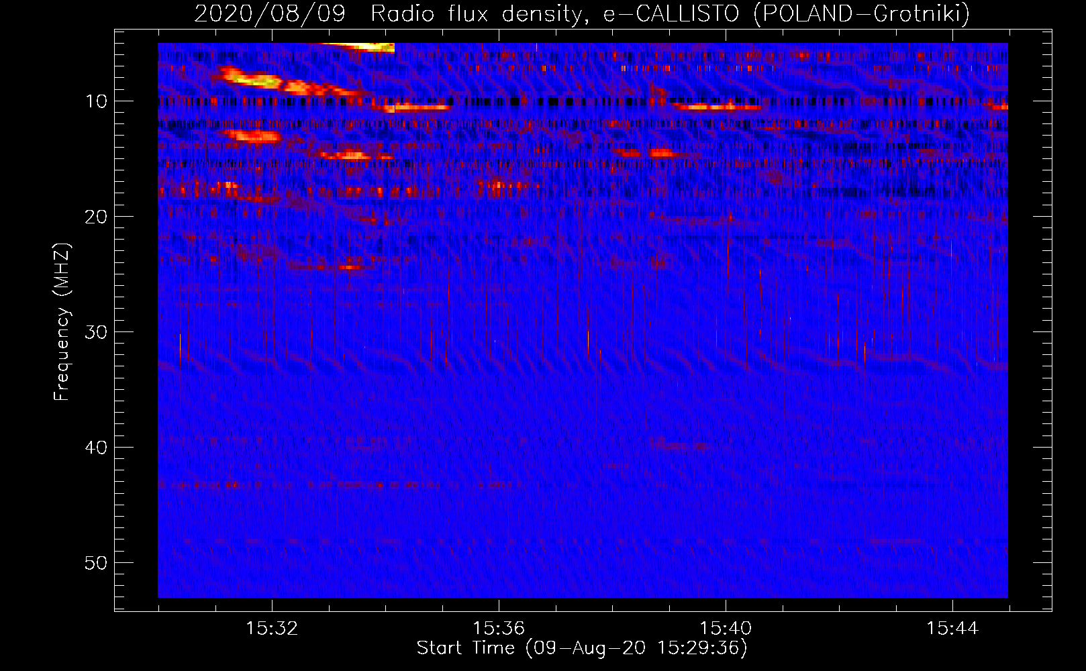Click the 15:32 time tick label
Image resolution: width=1086 pixels, height=671 pixels.
click(x=272, y=629)
